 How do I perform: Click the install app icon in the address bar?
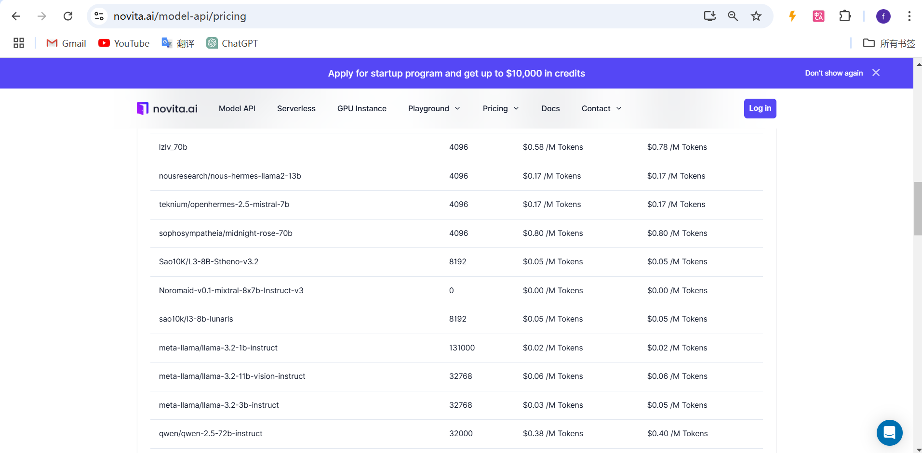(x=709, y=16)
